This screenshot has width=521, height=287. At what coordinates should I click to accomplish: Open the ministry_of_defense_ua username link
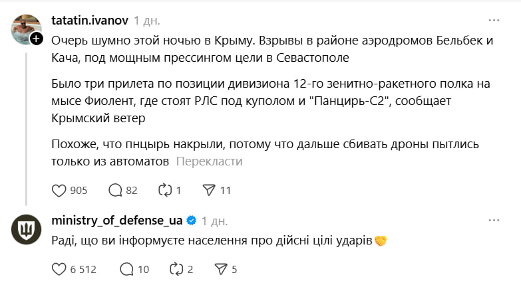pos(116,221)
